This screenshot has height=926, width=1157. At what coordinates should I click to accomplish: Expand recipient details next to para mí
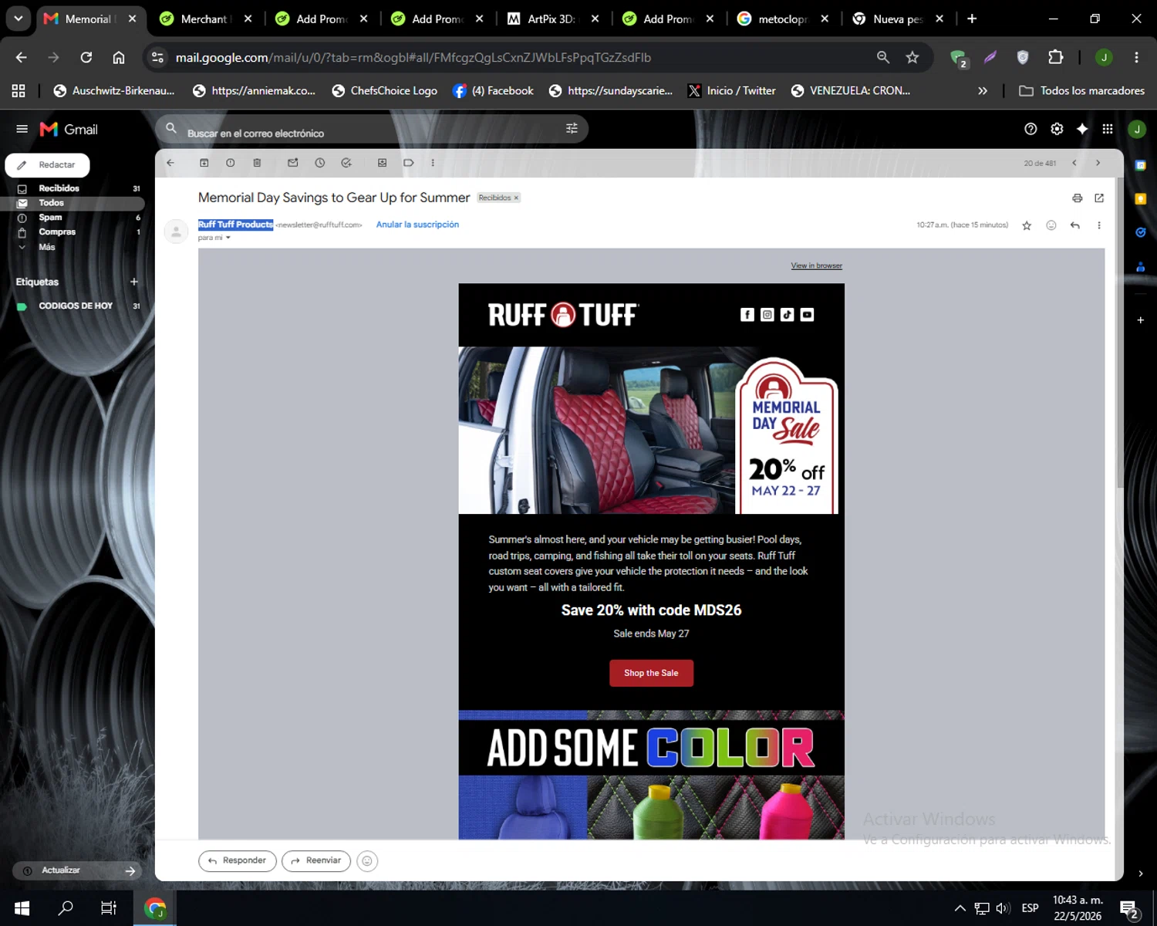228,238
